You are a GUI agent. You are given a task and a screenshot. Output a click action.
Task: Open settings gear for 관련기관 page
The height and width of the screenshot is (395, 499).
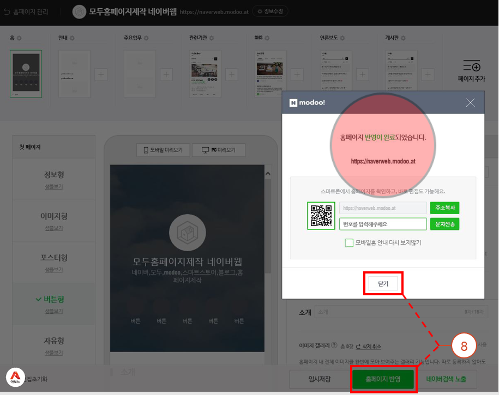212,38
